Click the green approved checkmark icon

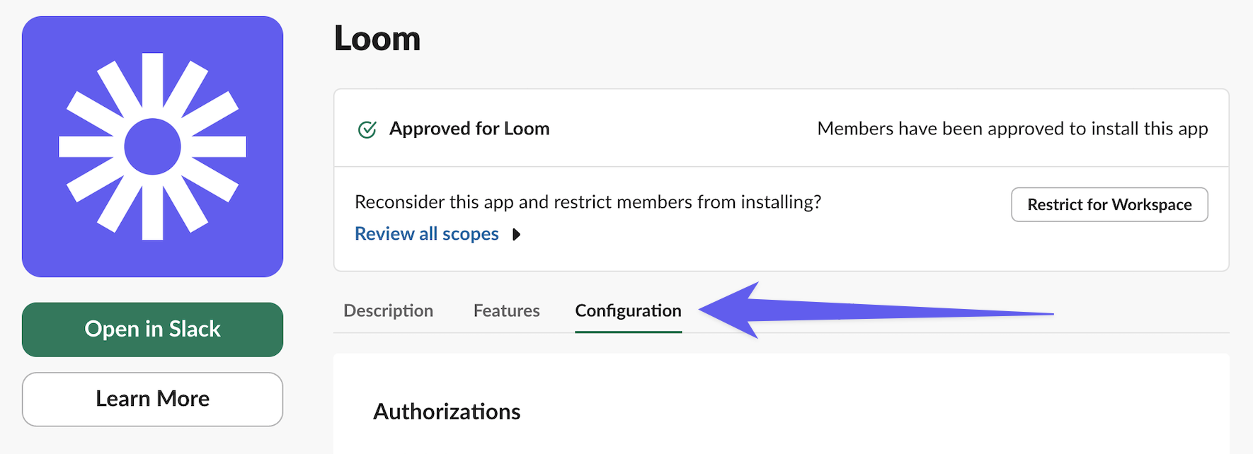pos(367,129)
